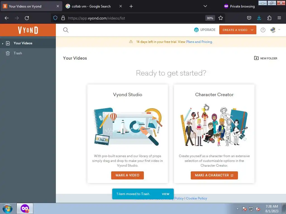Open the Firefox downloads arrow icon
Image resolution: width=286 pixels, height=214 pixels.
[259, 18]
